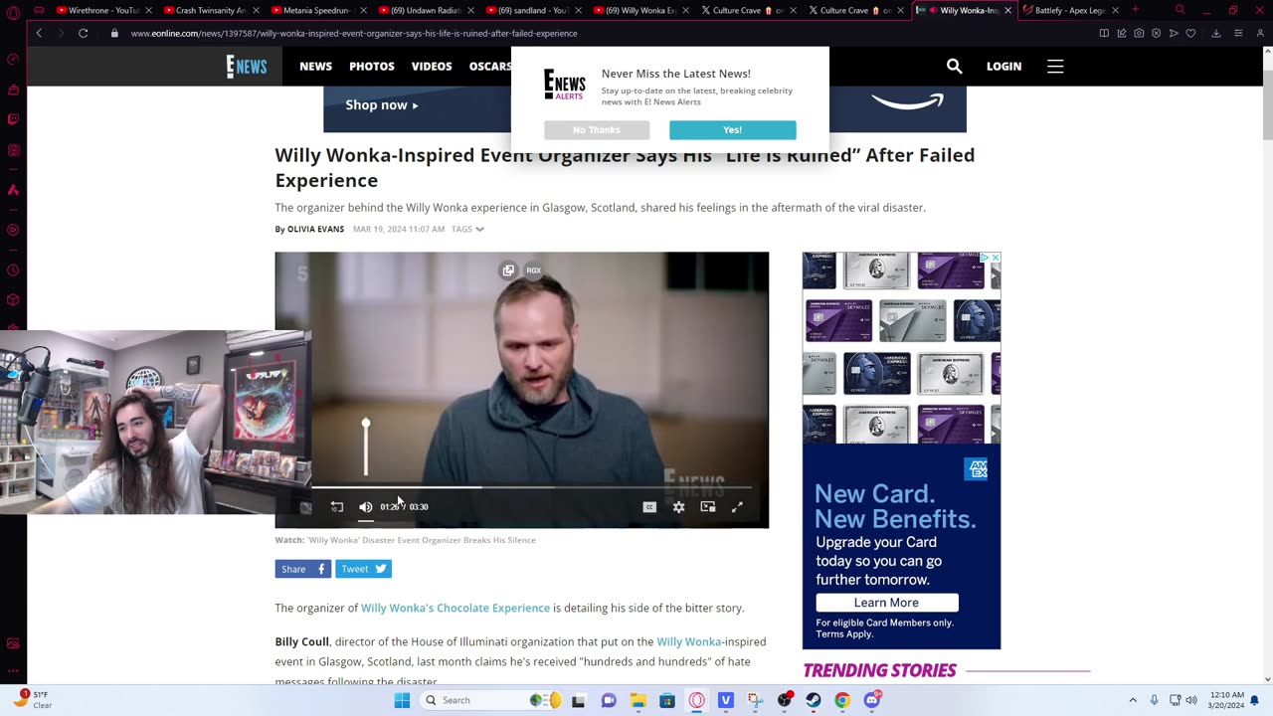This screenshot has height=716, width=1273.
Task: Open Windows Start menu
Action: click(402, 700)
